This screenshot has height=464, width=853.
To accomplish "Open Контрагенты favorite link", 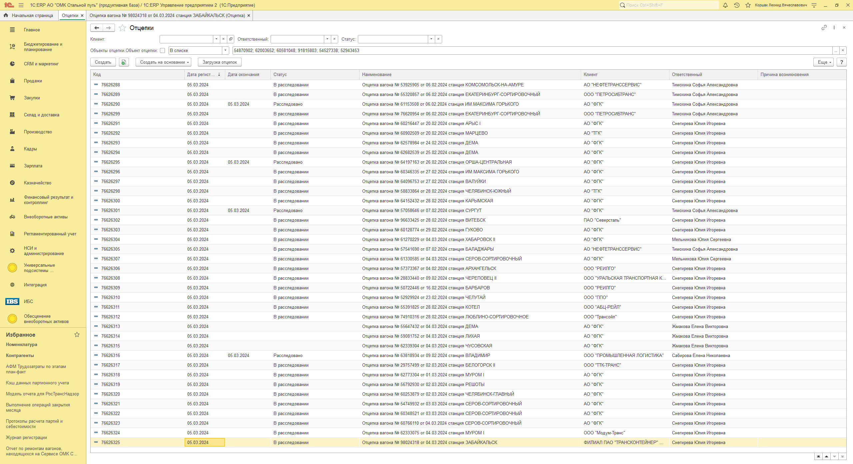I will coord(20,355).
